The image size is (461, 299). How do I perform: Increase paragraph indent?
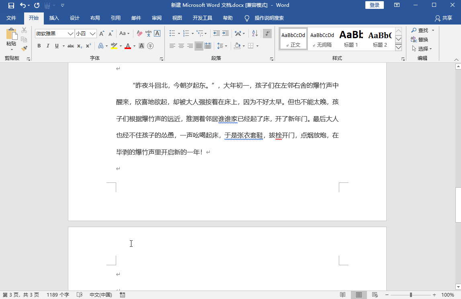(x=225, y=33)
